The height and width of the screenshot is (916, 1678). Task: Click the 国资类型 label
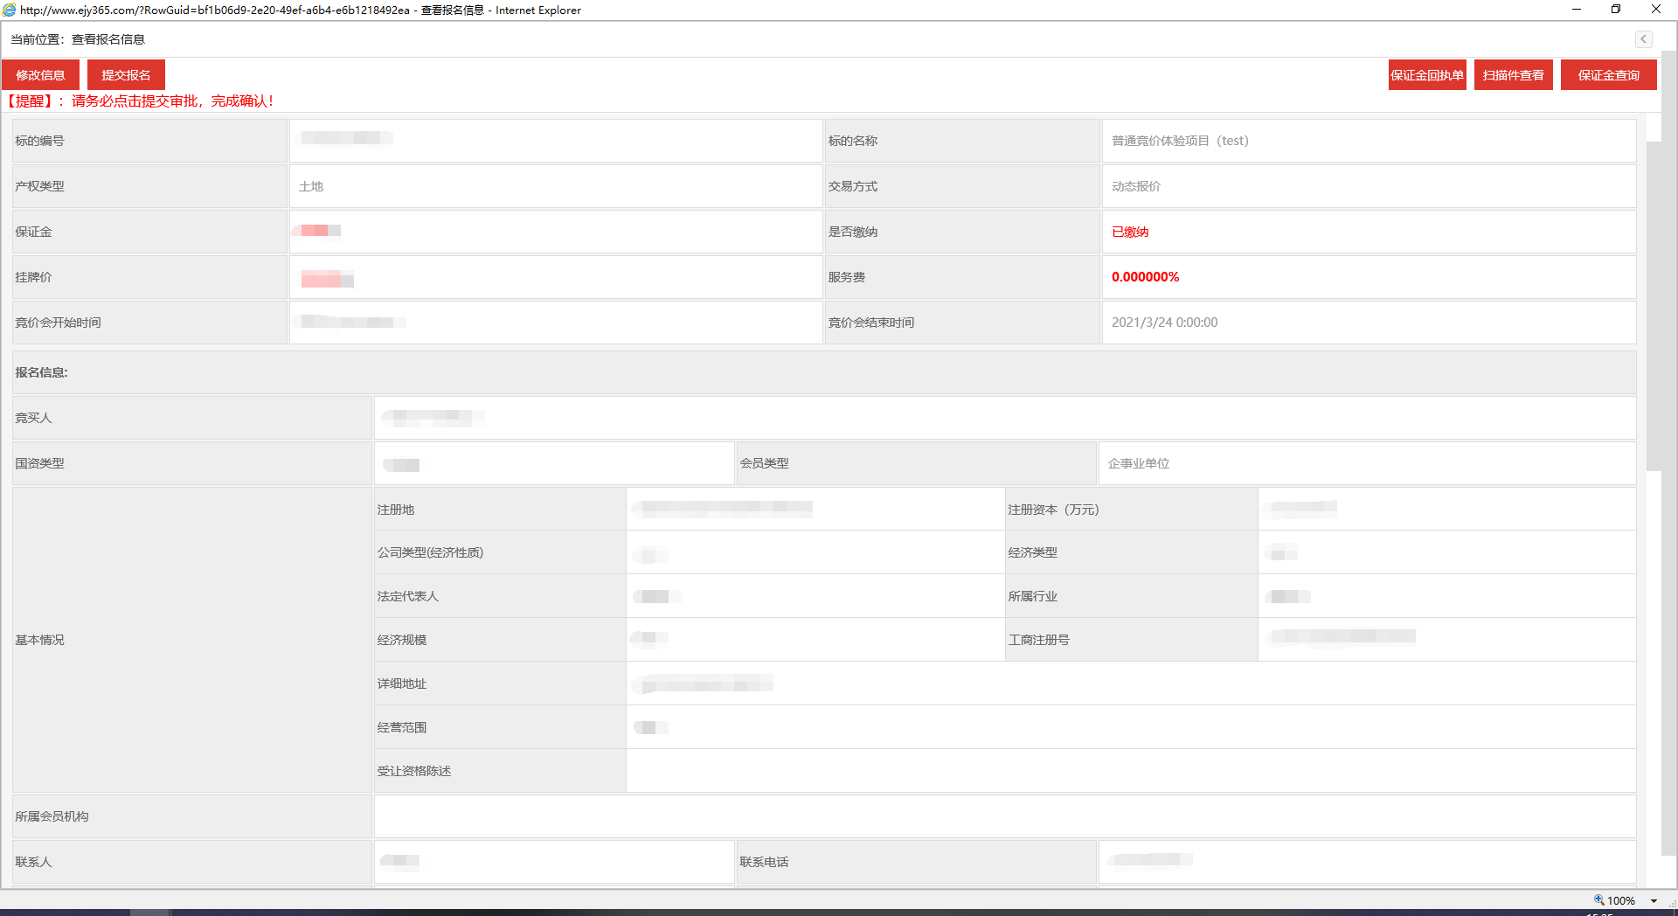pyautogui.click(x=39, y=463)
